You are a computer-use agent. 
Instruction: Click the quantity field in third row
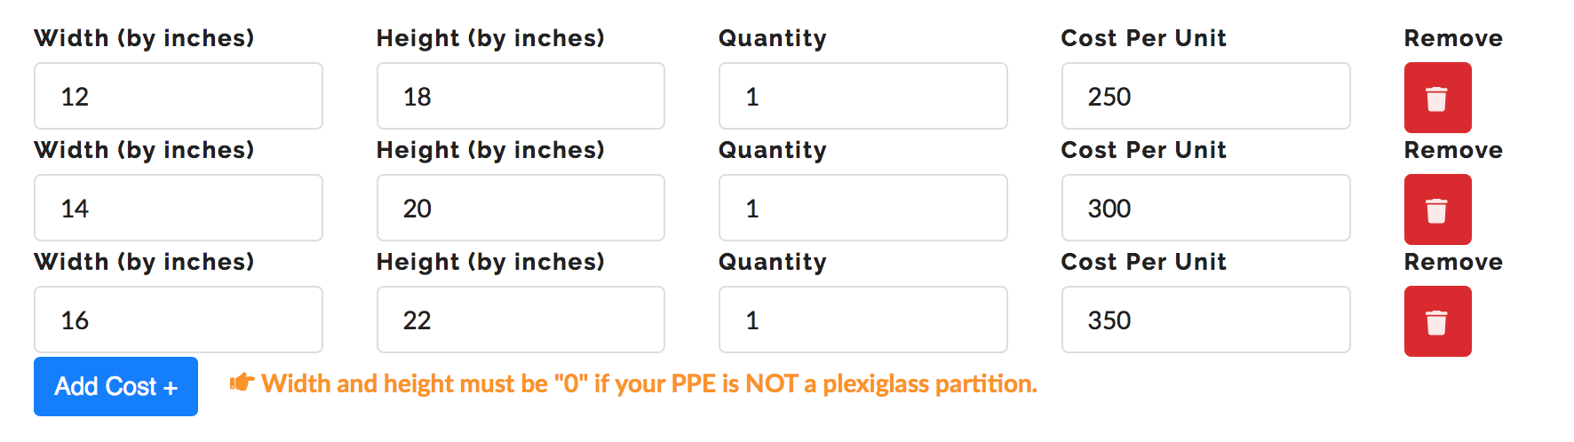(863, 320)
